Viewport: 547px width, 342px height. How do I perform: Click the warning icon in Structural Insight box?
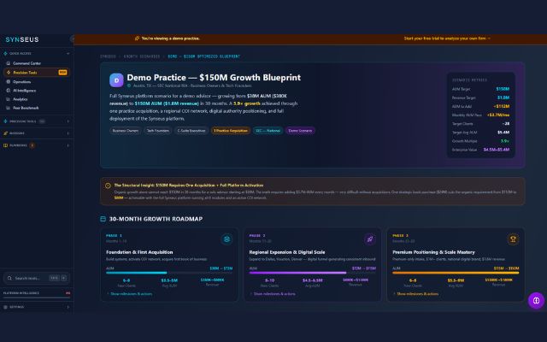pyautogui.click(x=108, y=186)
